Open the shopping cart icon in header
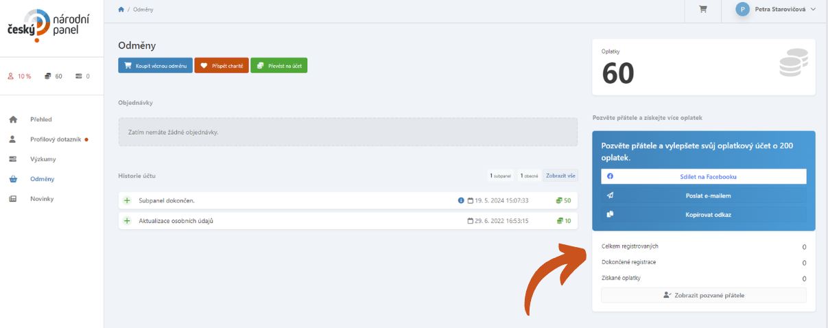 (703, 10)
